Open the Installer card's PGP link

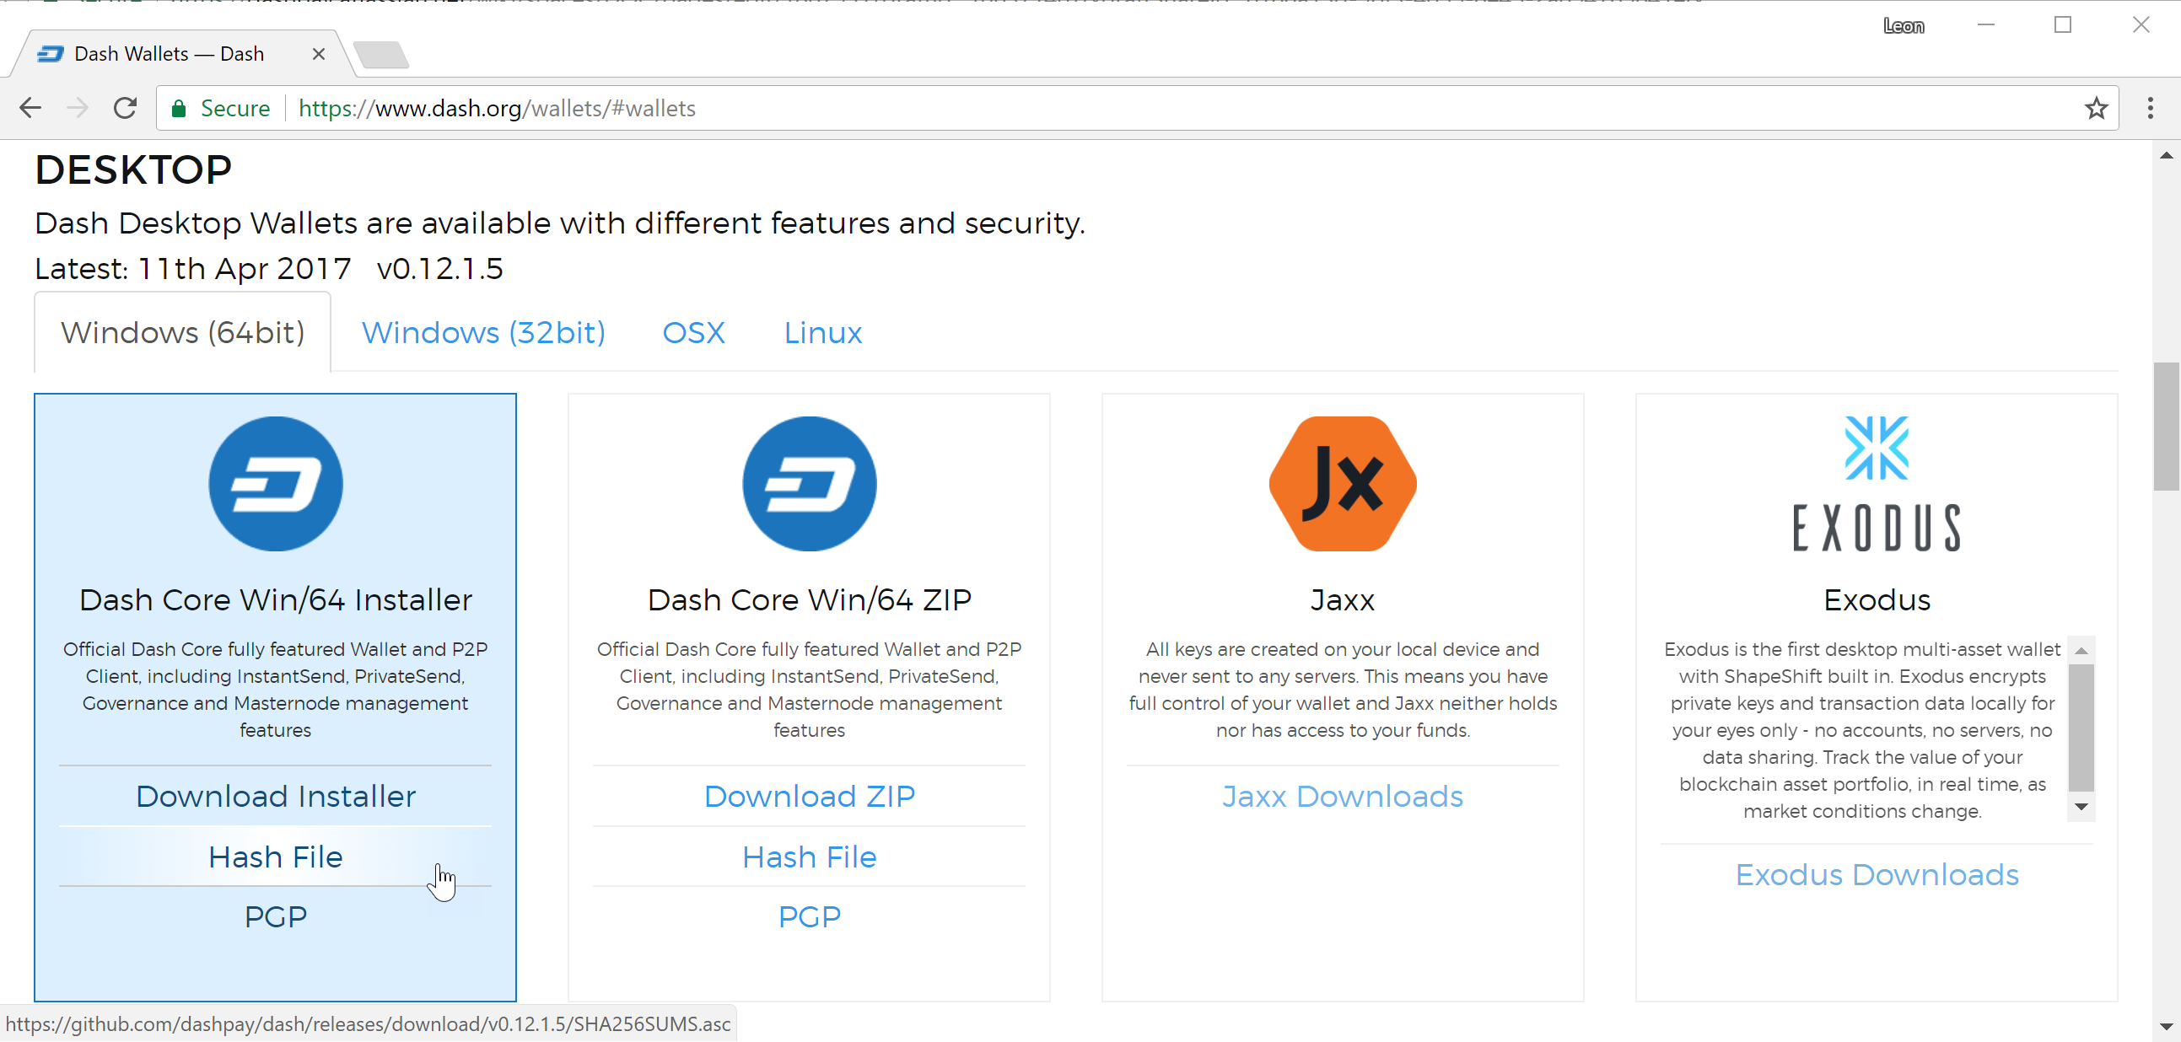(276, 917)
